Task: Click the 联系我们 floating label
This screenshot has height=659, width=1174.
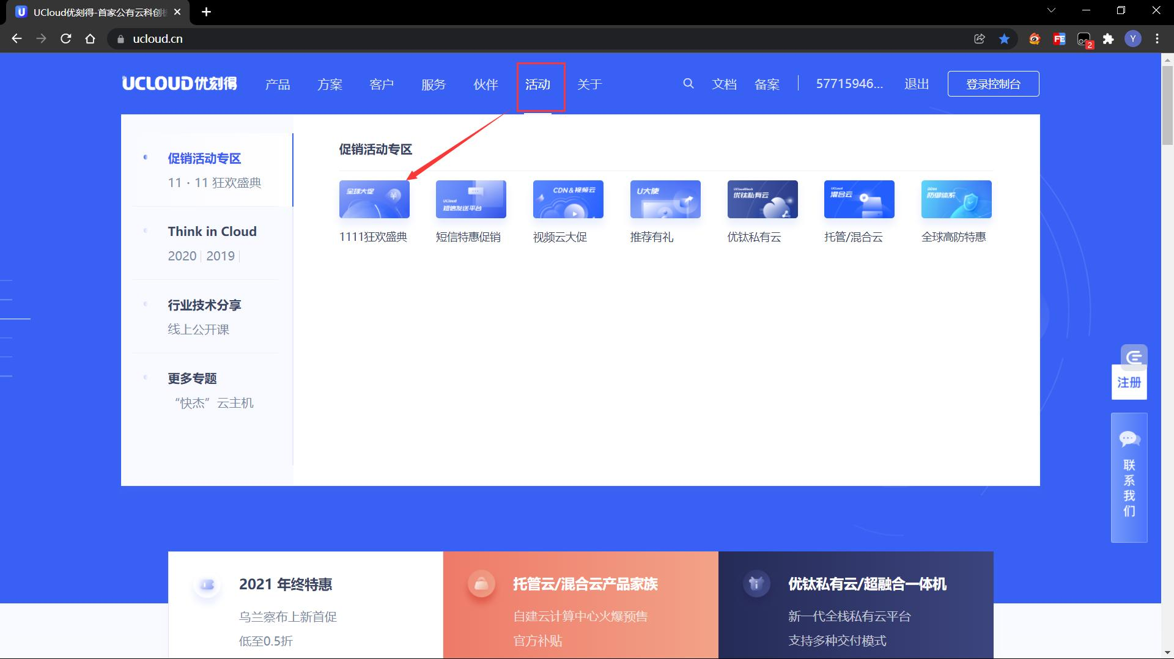Action: pos(1129,488)
